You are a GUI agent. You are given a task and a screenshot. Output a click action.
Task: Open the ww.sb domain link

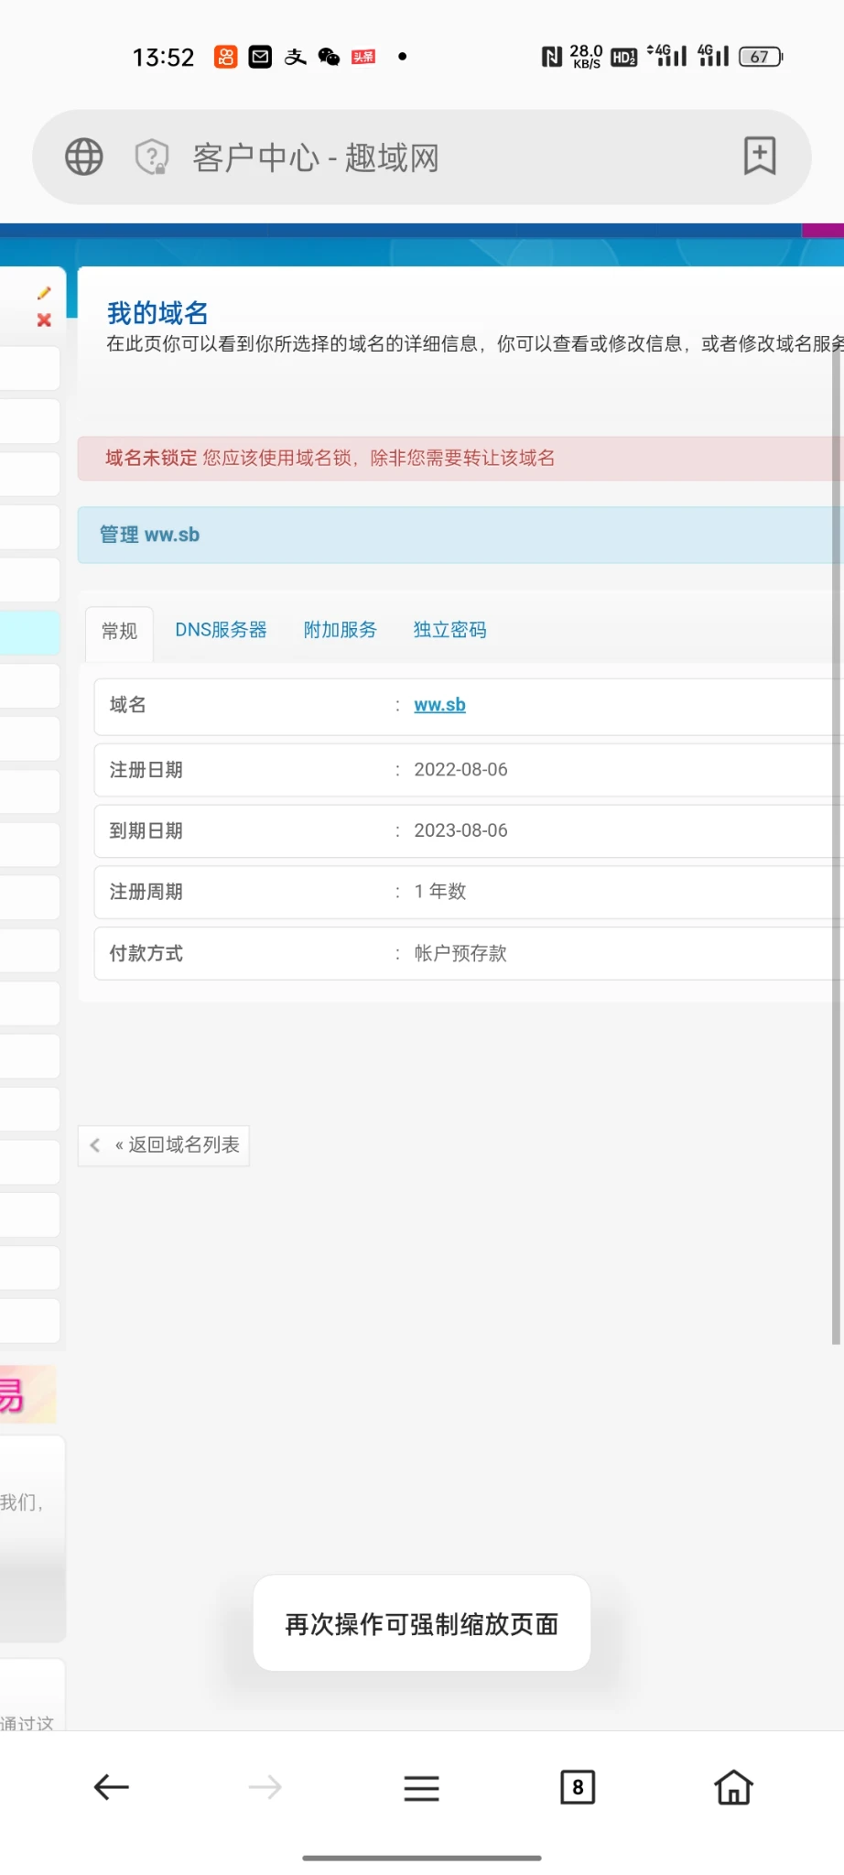pyautogui.click(x=439, y=705)
